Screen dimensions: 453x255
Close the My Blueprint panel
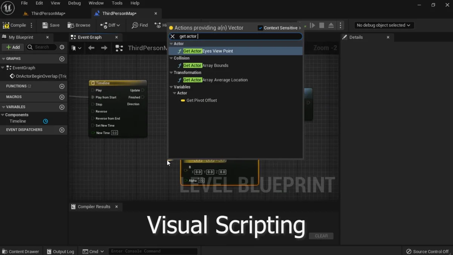(48, 37)
